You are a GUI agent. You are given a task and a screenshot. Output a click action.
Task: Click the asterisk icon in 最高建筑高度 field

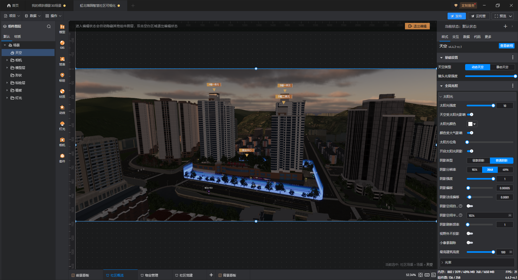510,252
